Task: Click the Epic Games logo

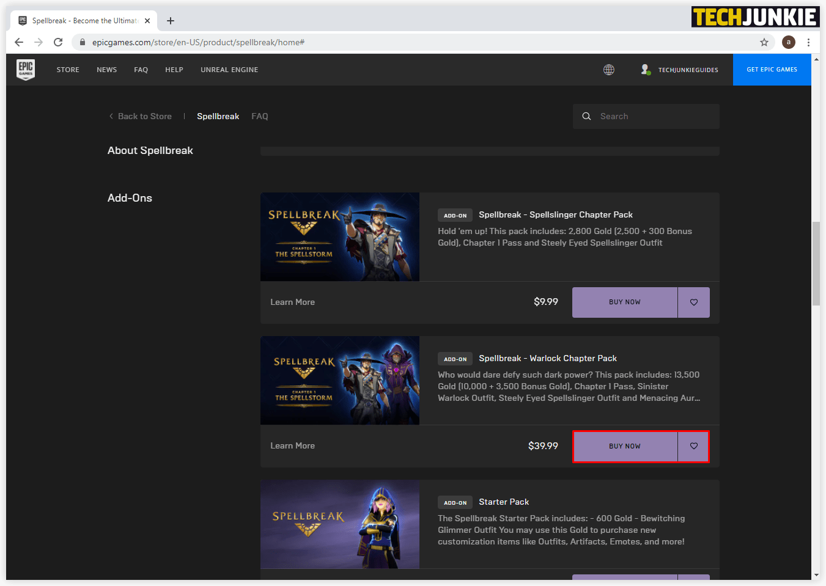Action: point(26,70)
